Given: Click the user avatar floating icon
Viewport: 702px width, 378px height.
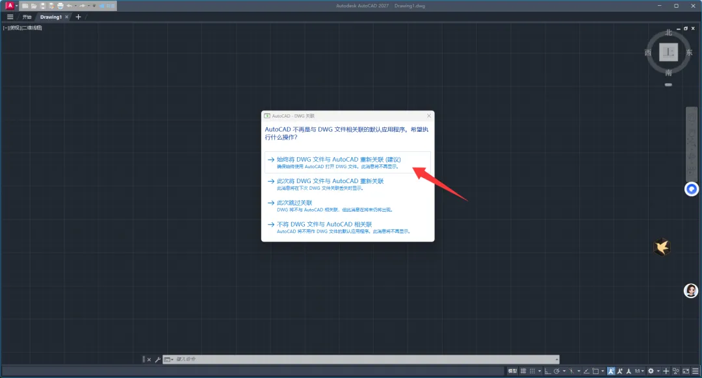Looking at the screenshot, I should point(691,291).
